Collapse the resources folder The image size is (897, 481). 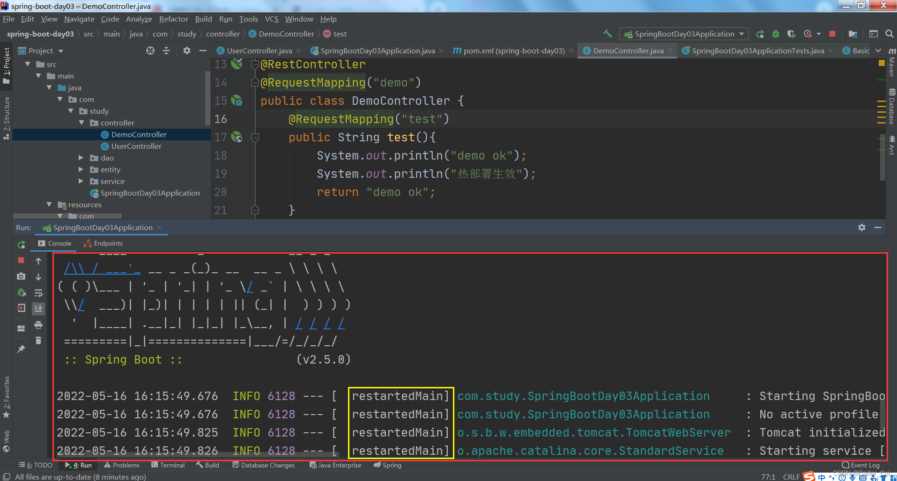click(49, 204)
